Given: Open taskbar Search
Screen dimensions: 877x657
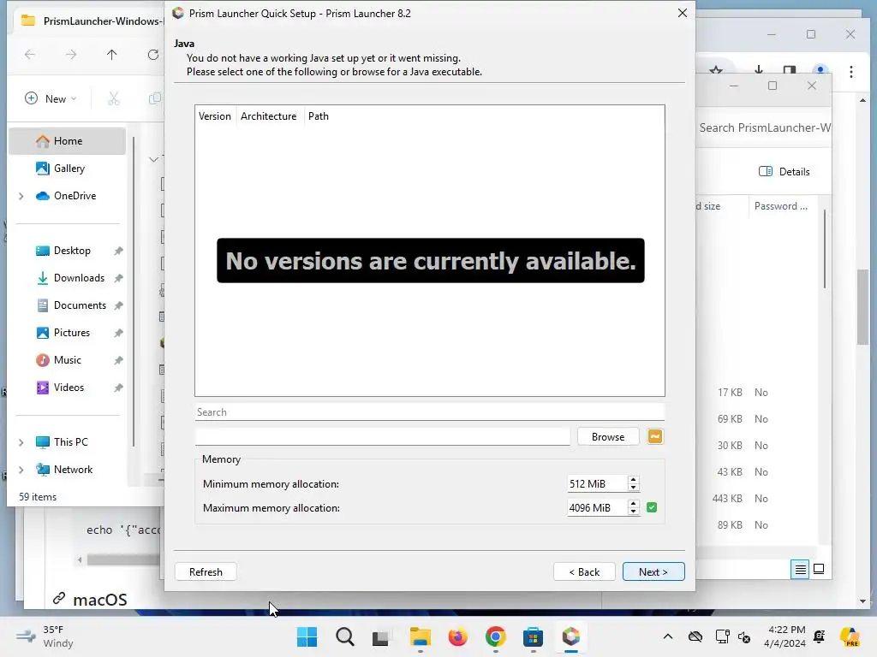Looking at the screenshot, I should (x=344, y=636).
